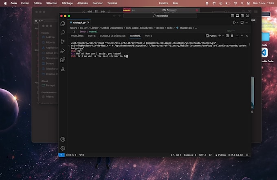
Task: Open the Extensions view
Action: [x=63, y=60]
